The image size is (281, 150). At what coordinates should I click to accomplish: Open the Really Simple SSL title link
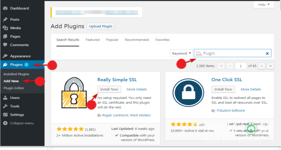(x=117, y=80)
